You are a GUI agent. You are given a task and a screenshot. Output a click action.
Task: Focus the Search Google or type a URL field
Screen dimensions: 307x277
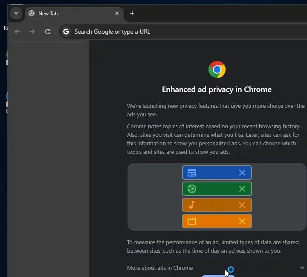point(183,32)
